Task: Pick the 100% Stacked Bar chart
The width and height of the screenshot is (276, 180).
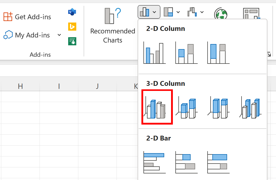Action: point(218,162)
